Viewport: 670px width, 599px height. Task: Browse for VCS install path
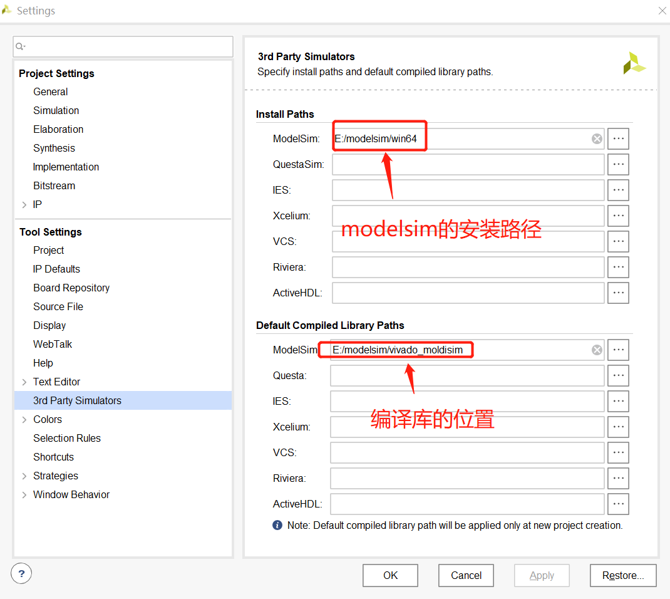pos(618,241)
